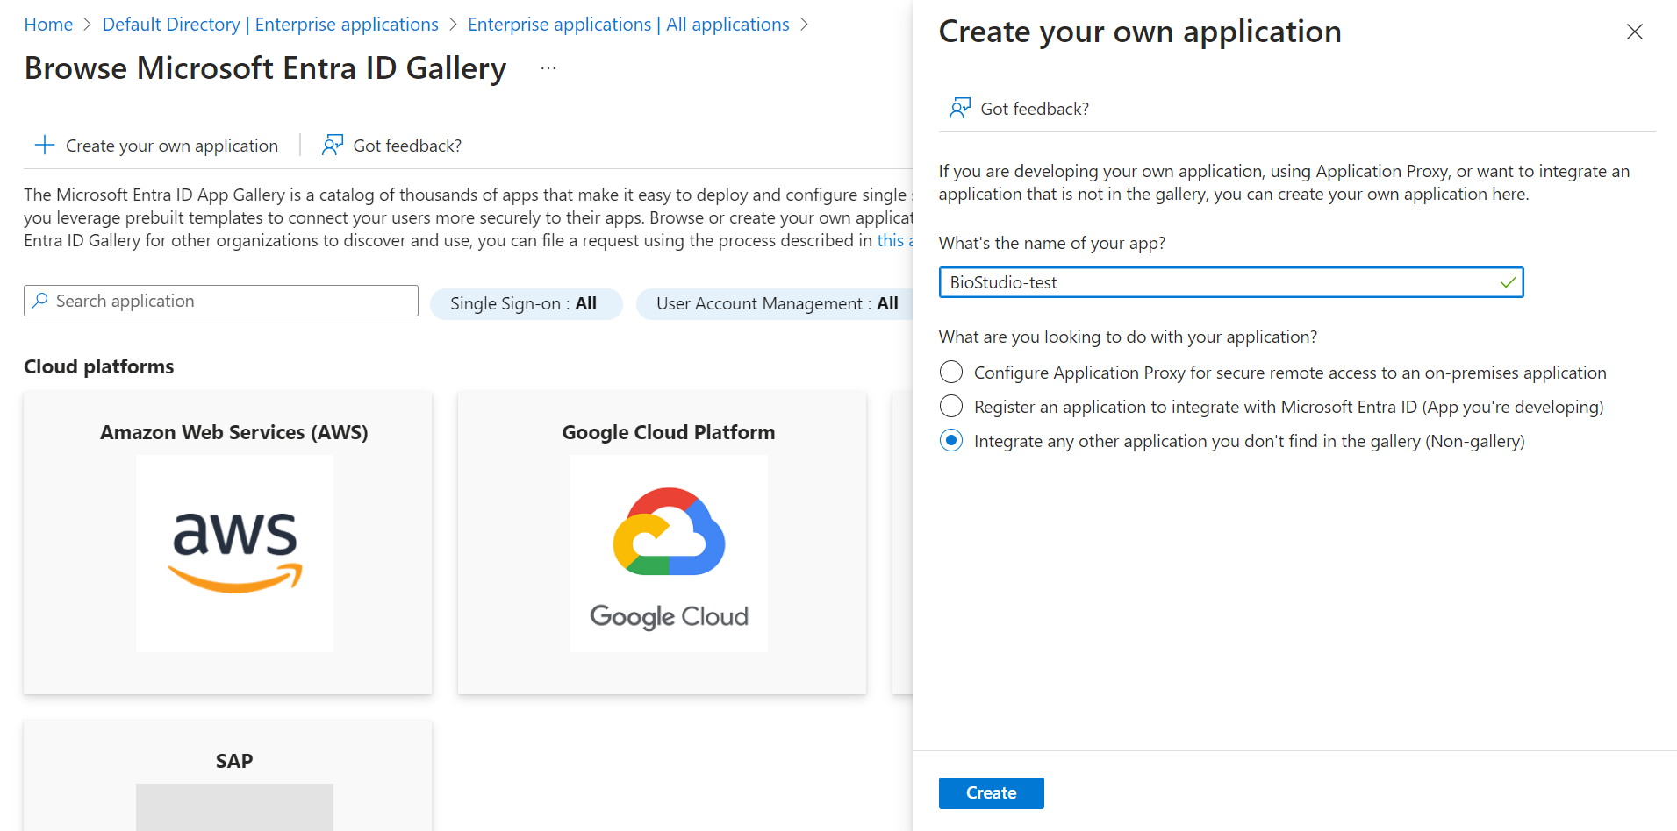Open Enterprise applications | All applications breadcrumb
1677x831 pixels.
[628, 25]
